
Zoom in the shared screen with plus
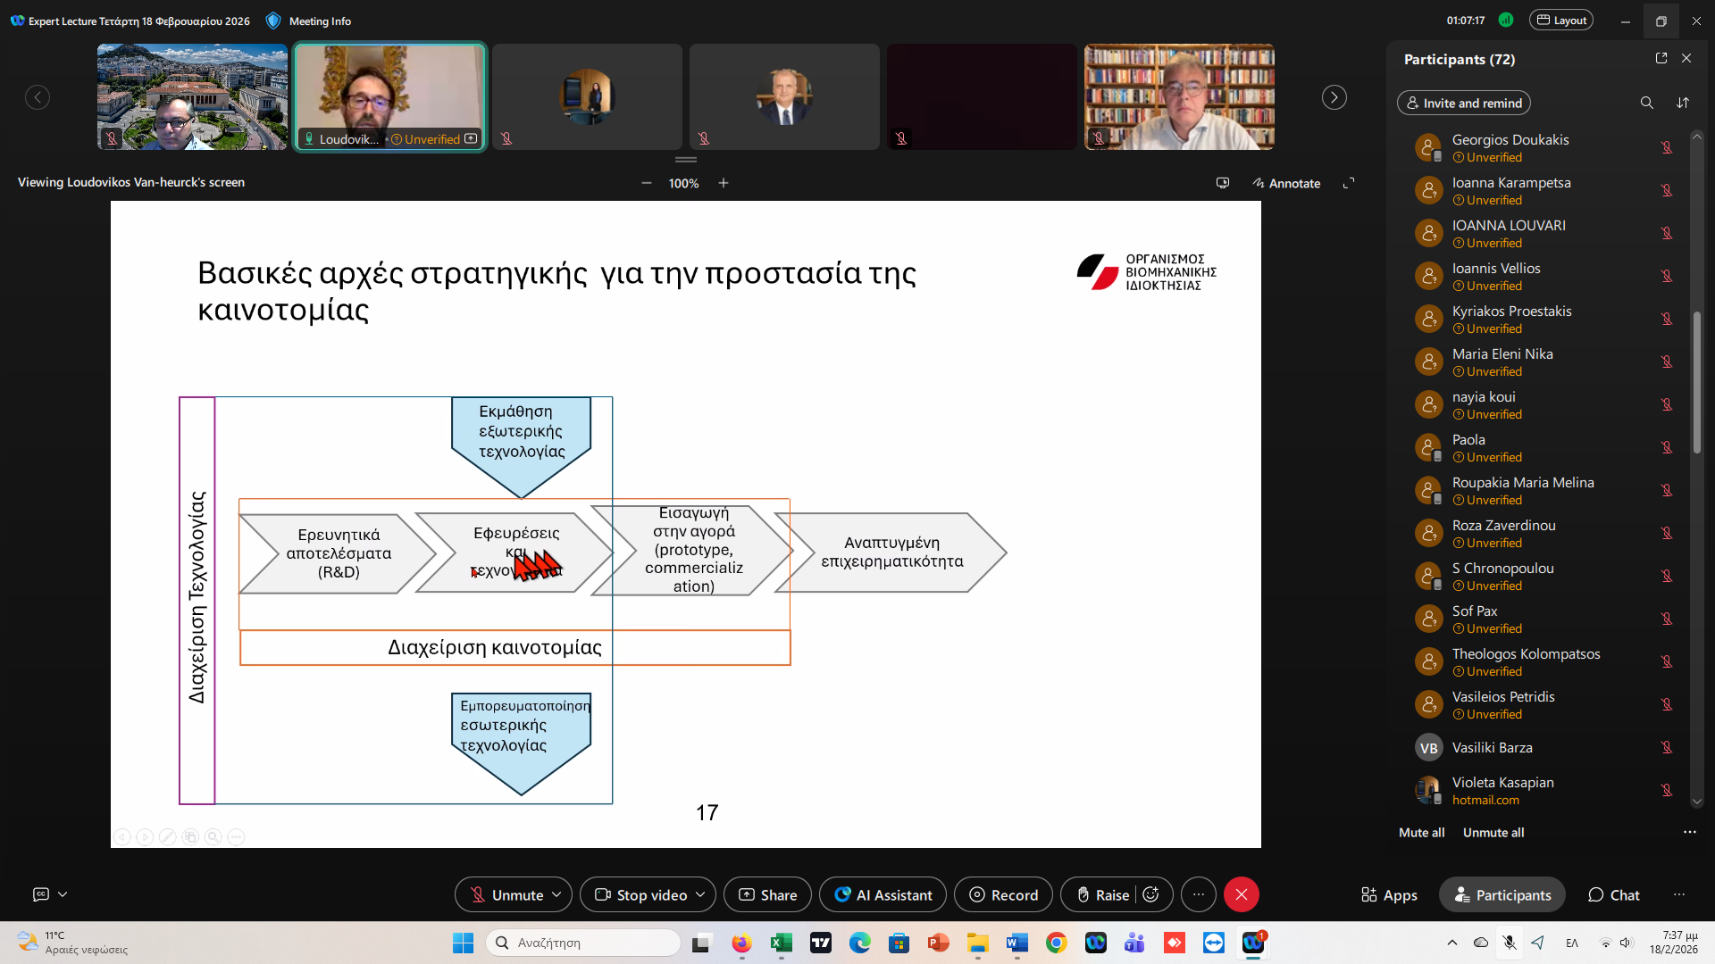coord(724,183)
